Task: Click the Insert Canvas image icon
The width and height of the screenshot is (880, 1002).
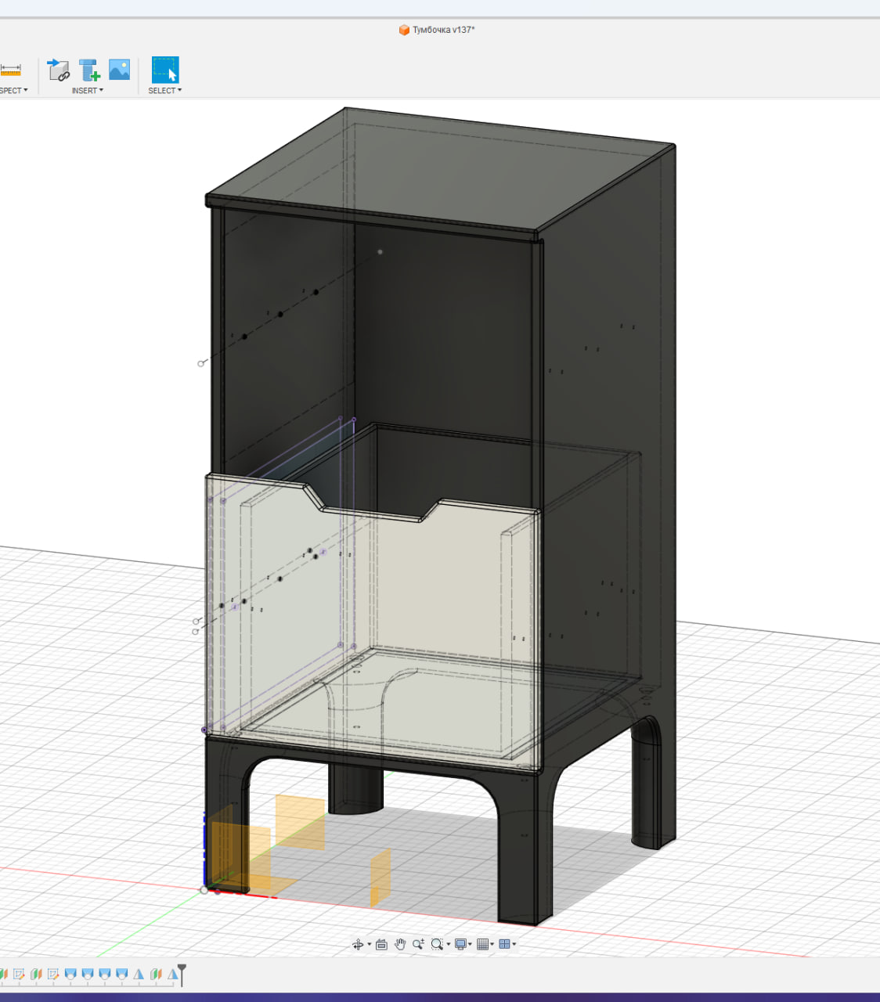Action: coord(120,70)
